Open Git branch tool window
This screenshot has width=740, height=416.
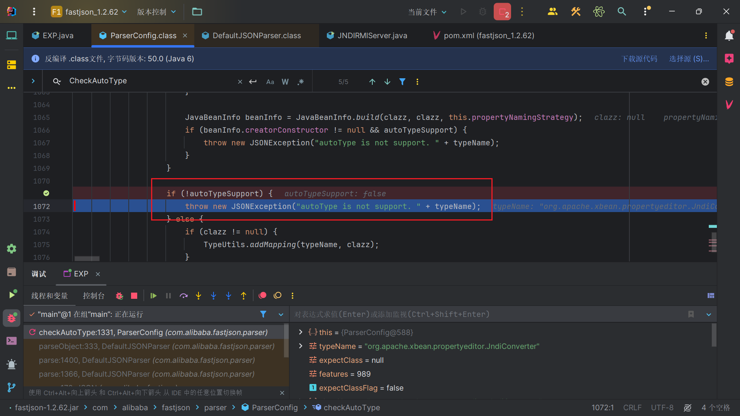pos(12,387)
